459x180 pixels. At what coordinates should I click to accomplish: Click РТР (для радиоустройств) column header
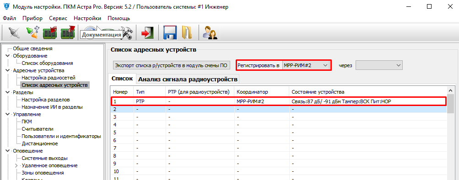[200, 92]
